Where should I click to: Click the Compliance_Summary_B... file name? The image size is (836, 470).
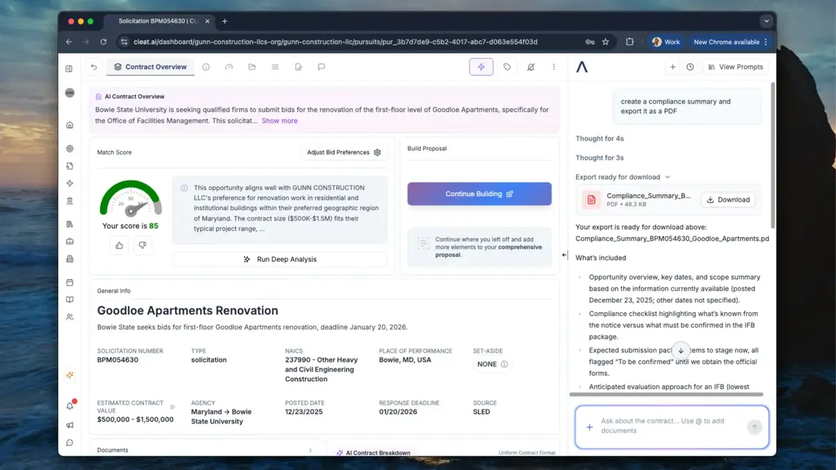649,196
